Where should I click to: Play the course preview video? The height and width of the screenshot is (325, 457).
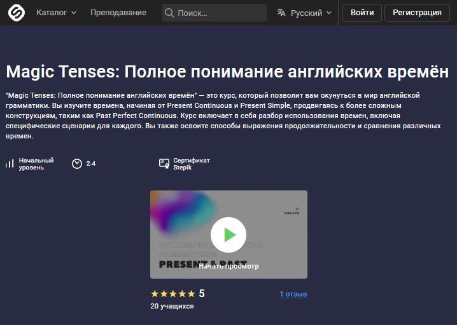[229, 235]
